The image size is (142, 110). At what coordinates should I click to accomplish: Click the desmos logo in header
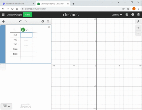71,15
